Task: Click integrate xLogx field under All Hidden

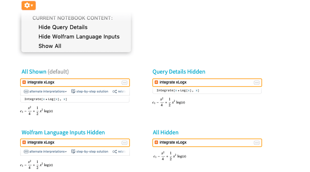Action: click(x=207, y=143)
